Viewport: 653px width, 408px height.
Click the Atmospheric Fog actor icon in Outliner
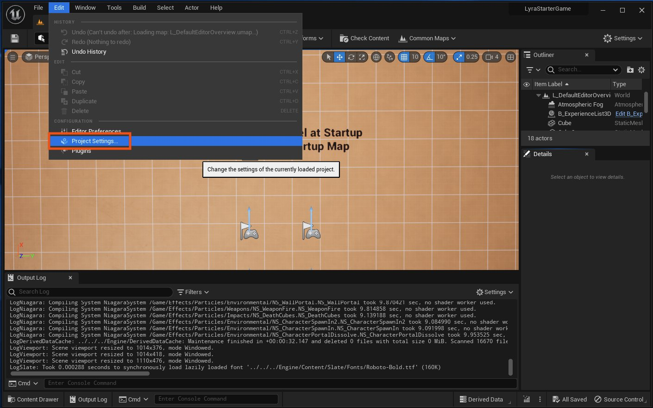pos(552,105)
